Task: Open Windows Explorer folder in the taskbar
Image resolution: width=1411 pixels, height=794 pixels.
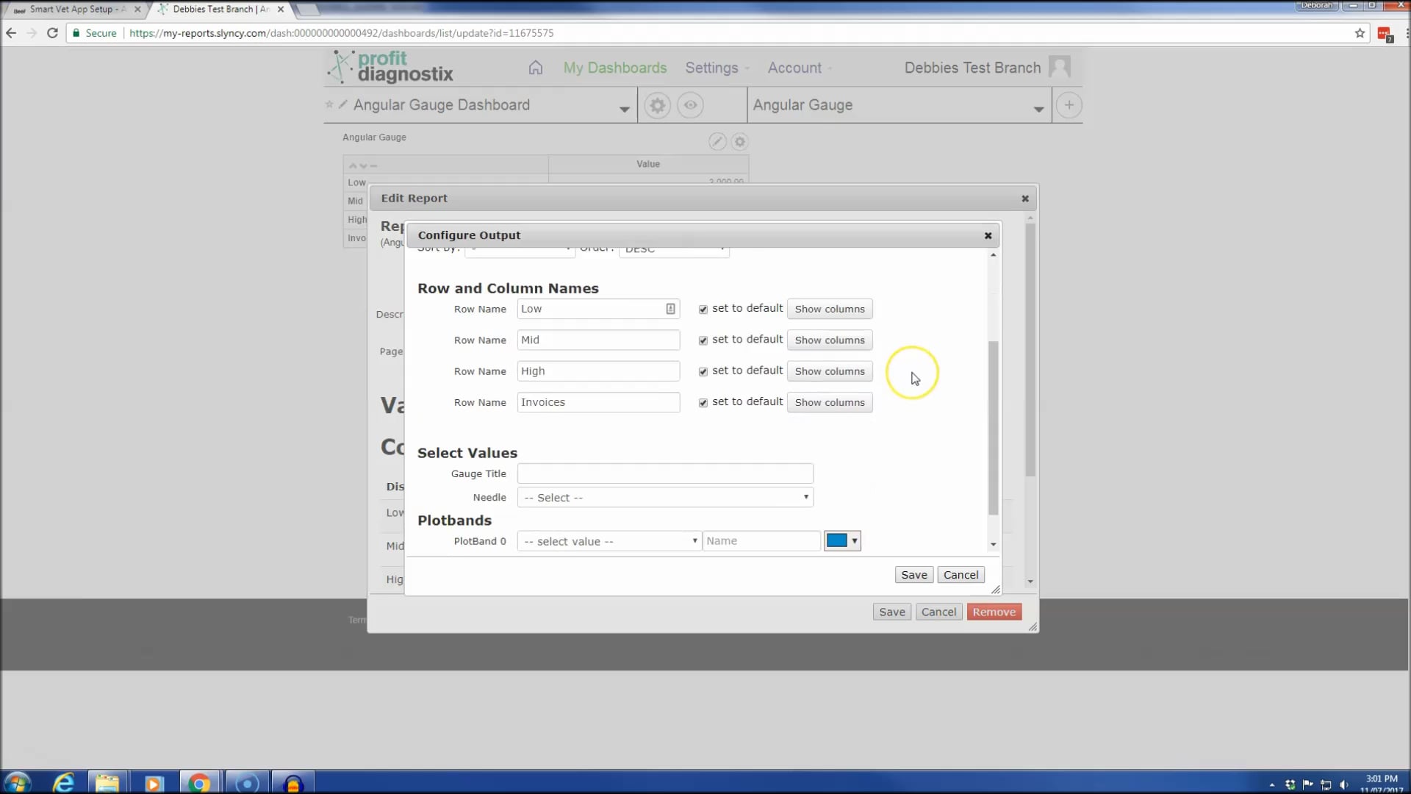Action: (x=107, y=783)
